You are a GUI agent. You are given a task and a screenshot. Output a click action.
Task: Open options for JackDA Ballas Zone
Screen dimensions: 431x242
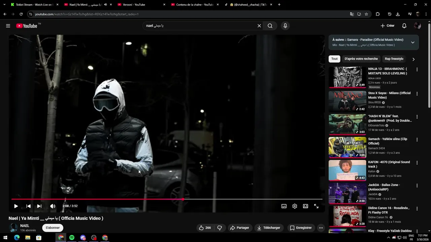pyautogui.click(x=417, y=186)
